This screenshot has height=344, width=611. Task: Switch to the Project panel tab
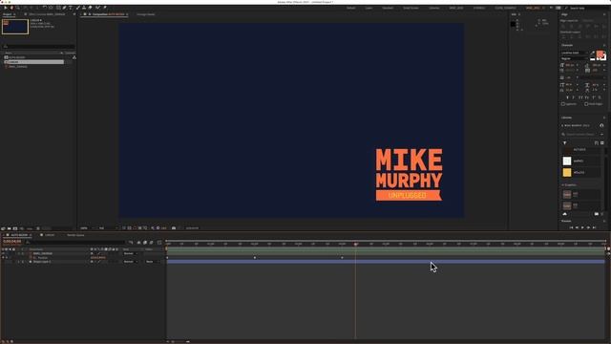[8, 14]
